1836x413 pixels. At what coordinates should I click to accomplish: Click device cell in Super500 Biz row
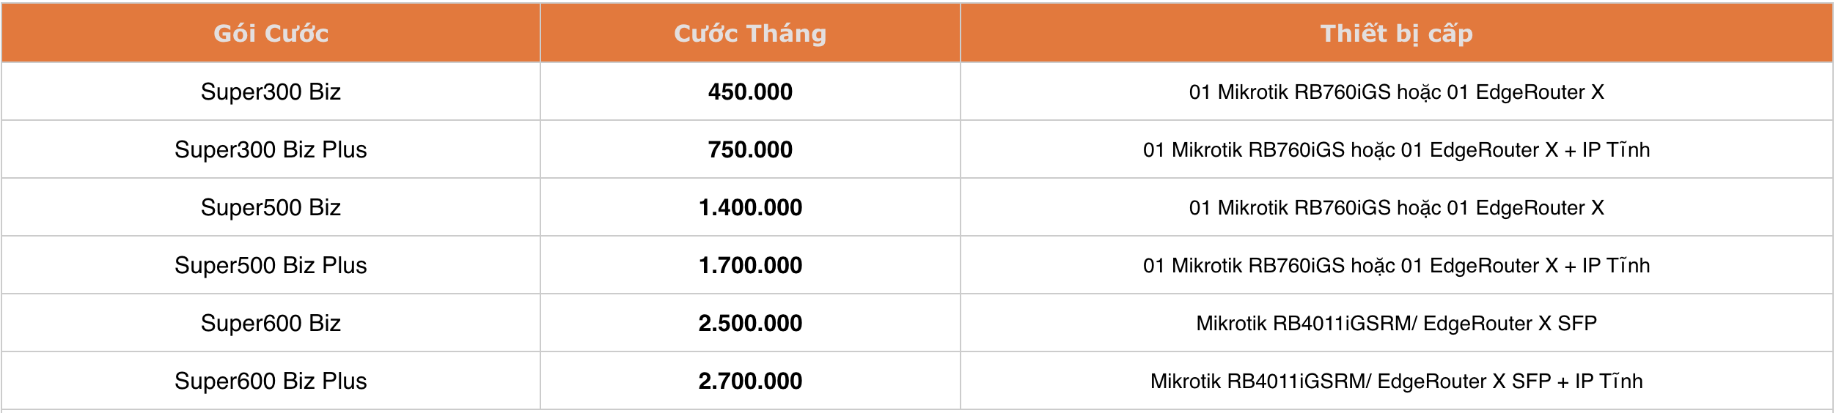1396,207
